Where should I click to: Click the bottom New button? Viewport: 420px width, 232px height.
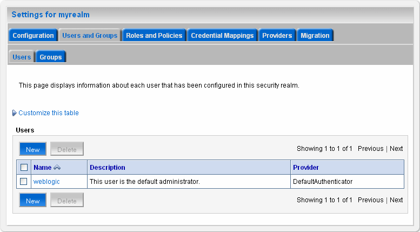coord(32,200)
